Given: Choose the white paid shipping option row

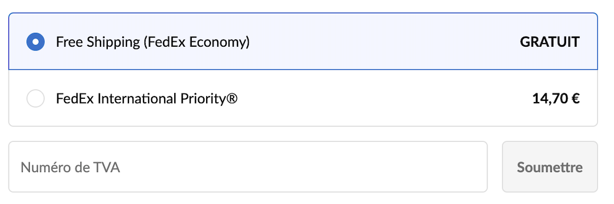Looking at the screenshot, I should point(303,98).
